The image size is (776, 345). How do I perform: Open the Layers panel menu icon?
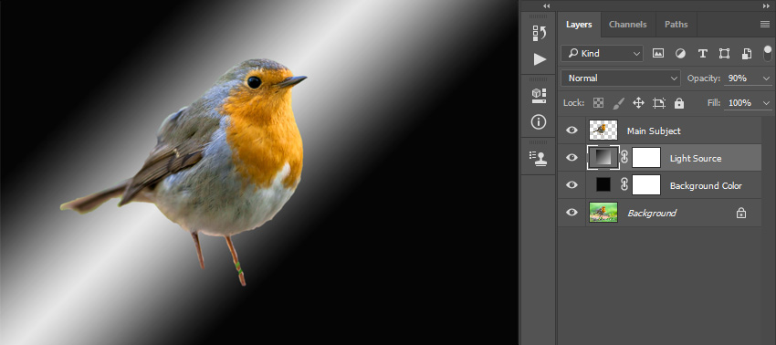tap(765, 25)
